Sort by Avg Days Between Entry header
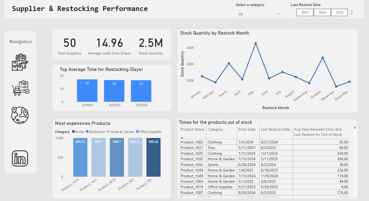The height and width of the screenshot is (201, 369). (x=318, y=132)
